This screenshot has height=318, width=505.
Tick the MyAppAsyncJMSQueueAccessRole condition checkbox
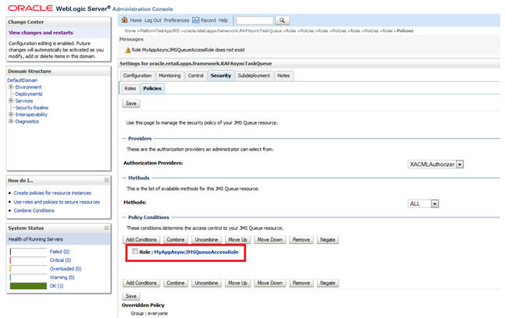coord(135,252)
